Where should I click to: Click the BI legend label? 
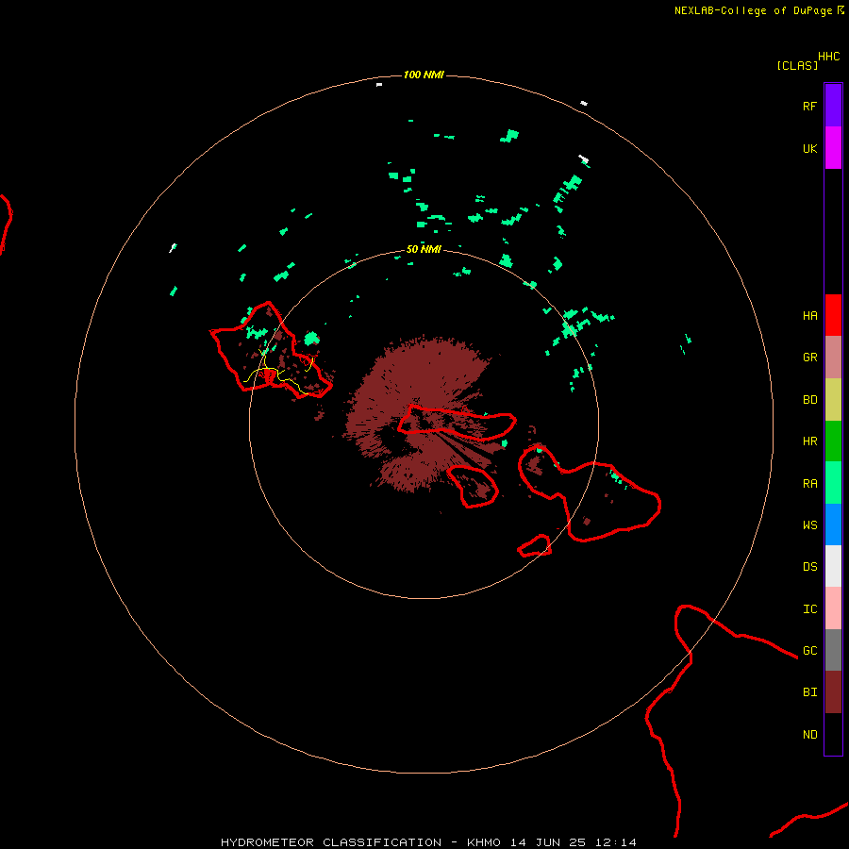(809, 692)
